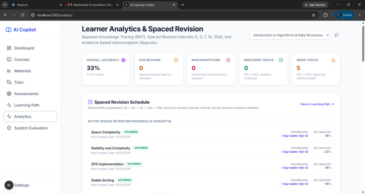The width and height of the screenshot is (365, 194).
Task: Click the Courses book icon
Action: pos(9,59)
